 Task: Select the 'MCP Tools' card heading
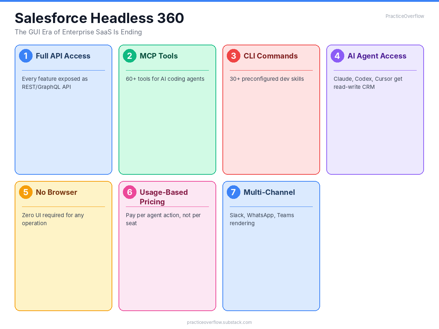159,56
